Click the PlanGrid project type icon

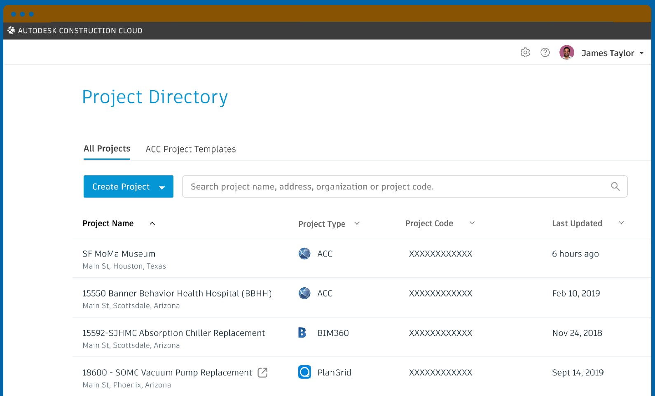pyautogui.click(x=304, y=372)
